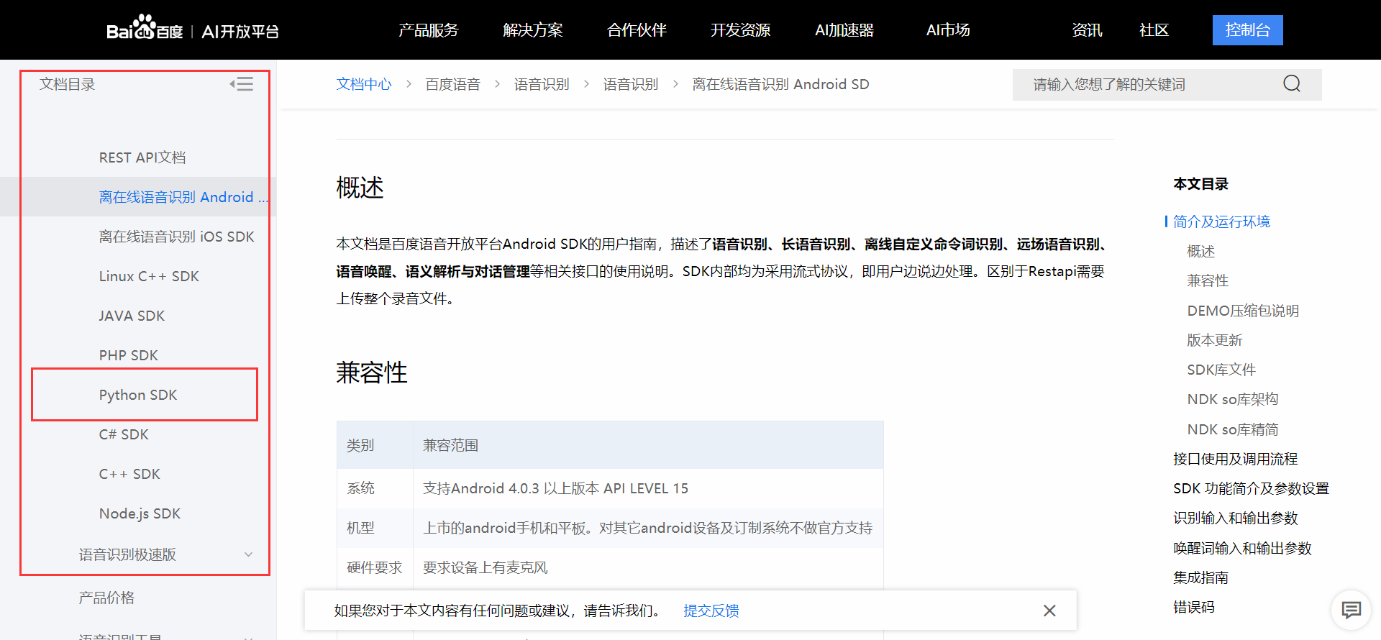Collapse the document directory sidebar icon
1381x640 pixels.
click(x=242, y=84)
